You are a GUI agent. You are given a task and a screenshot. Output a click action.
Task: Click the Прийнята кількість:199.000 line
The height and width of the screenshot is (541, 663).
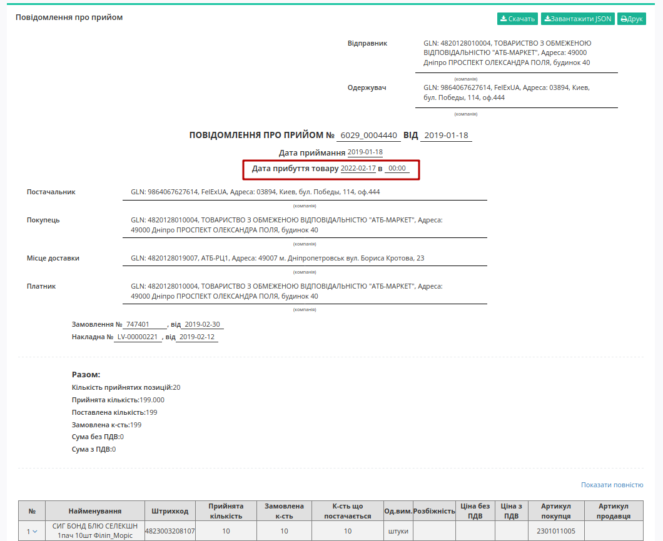[x=118, y=400]
